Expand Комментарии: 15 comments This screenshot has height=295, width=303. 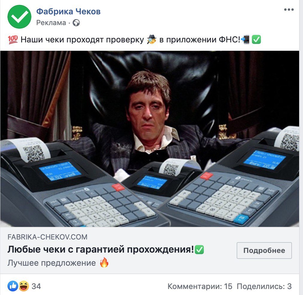pos(200,286)
